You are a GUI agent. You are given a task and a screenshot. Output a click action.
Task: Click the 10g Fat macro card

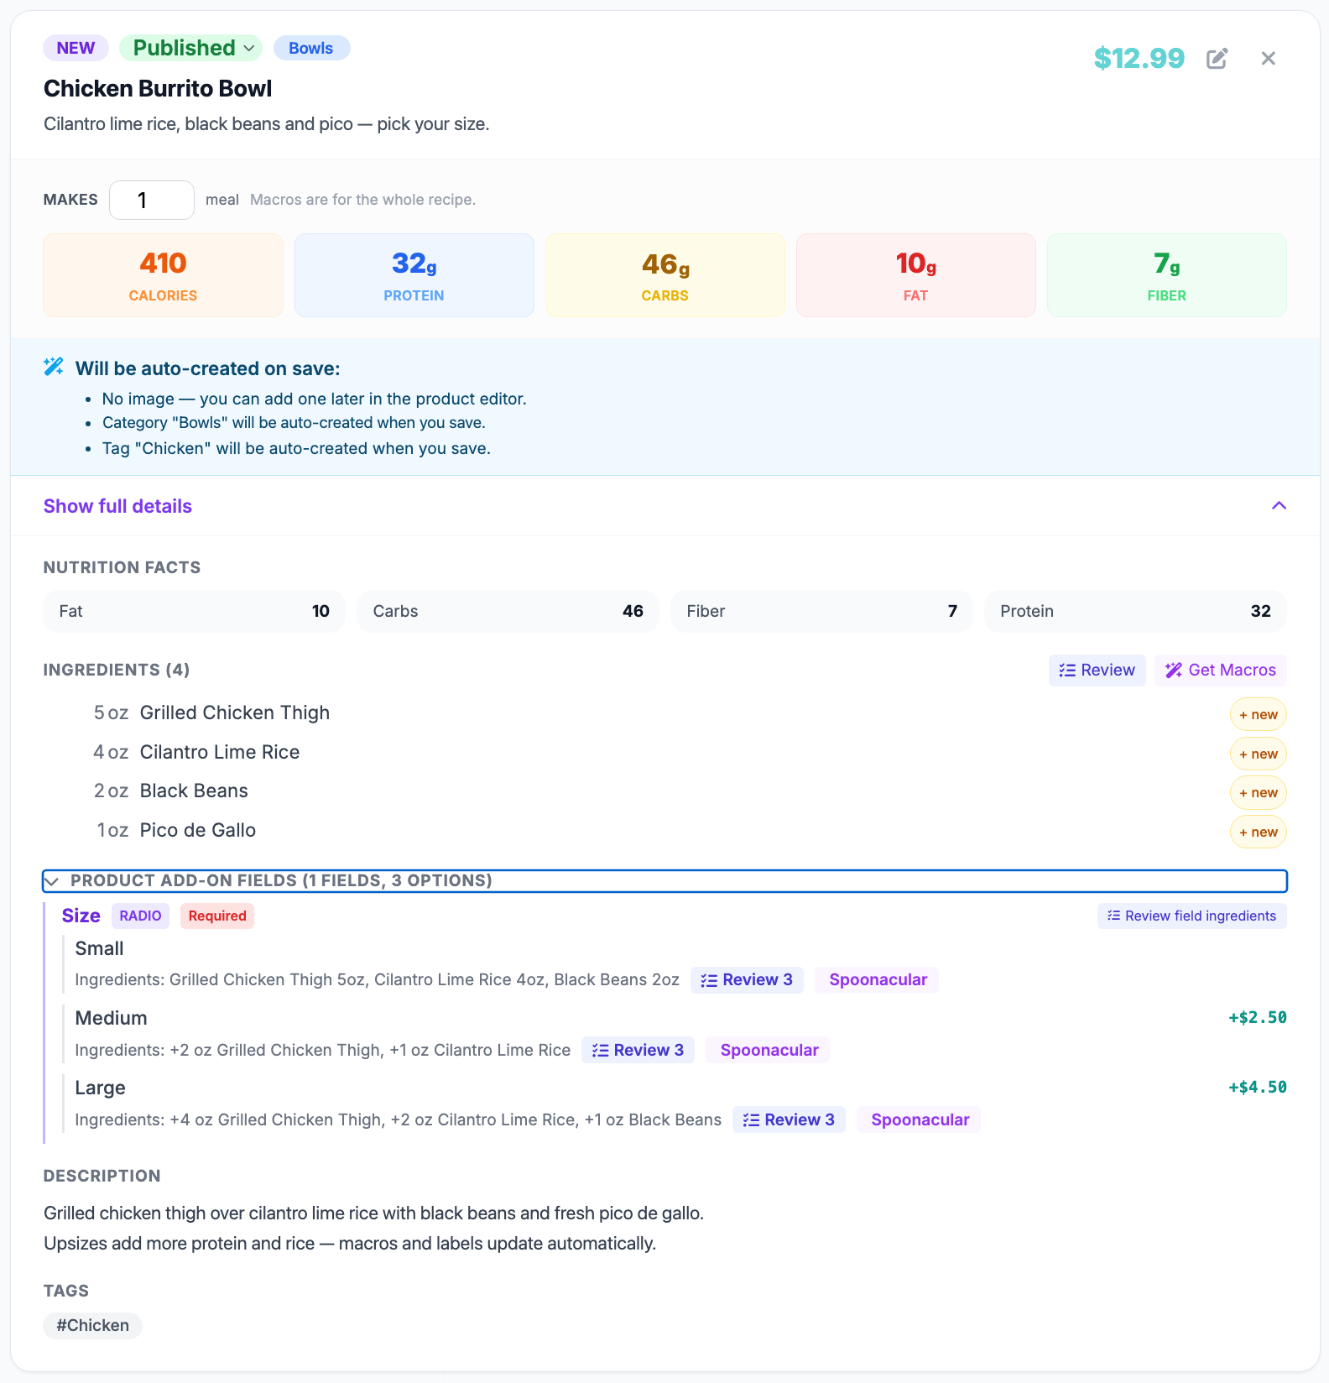coord(915,275)
